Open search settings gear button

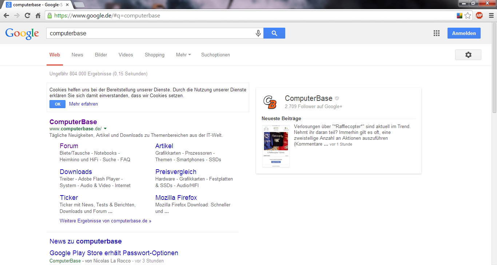[468, 55]
